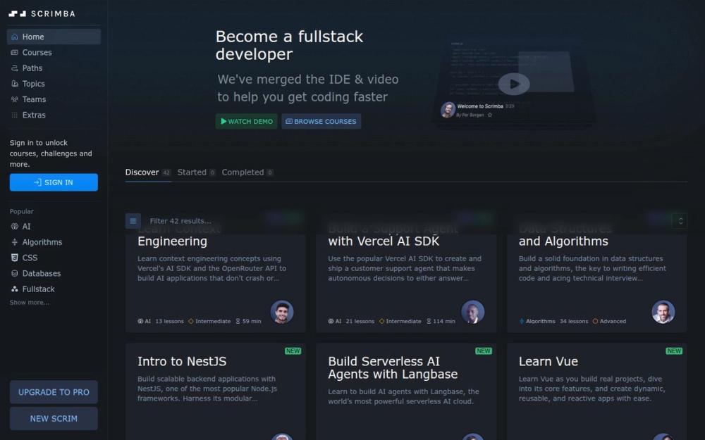Click the Per Borgen avatar on video
The height and width of the screenshot is (440, 705).
click(448, 110)
